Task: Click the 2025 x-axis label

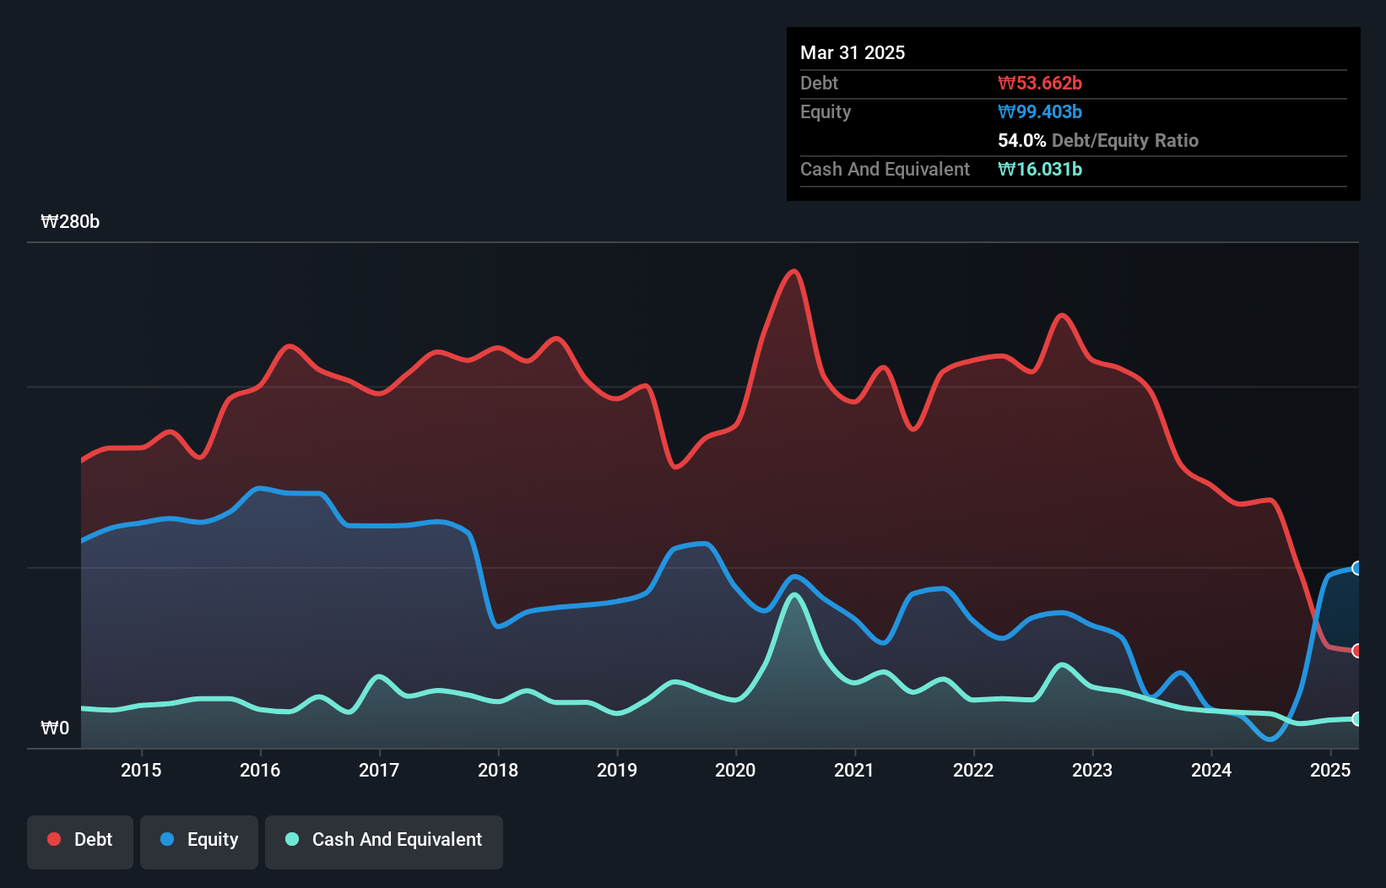Action: 1330,770
